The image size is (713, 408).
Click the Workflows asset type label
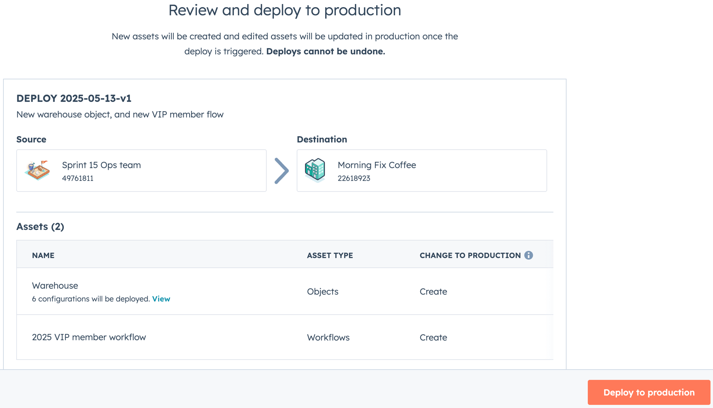click(328, 337)
